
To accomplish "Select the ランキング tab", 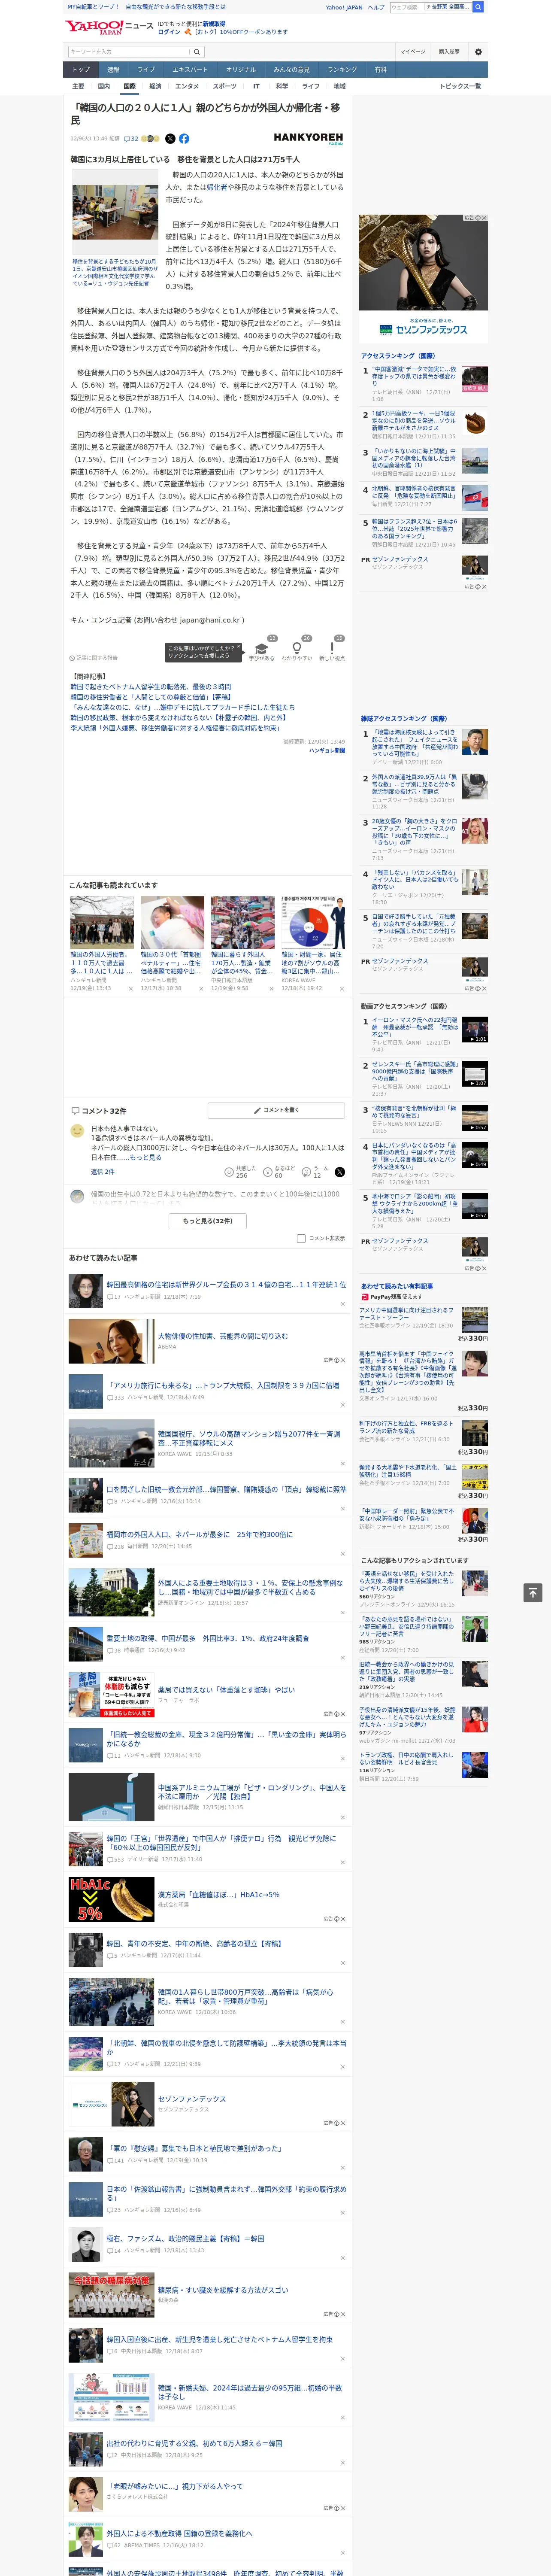I will (342, 70).
